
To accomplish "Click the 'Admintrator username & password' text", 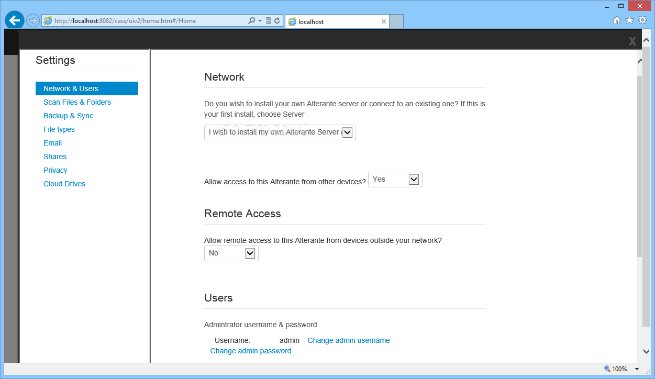I will tap(261, 325).
